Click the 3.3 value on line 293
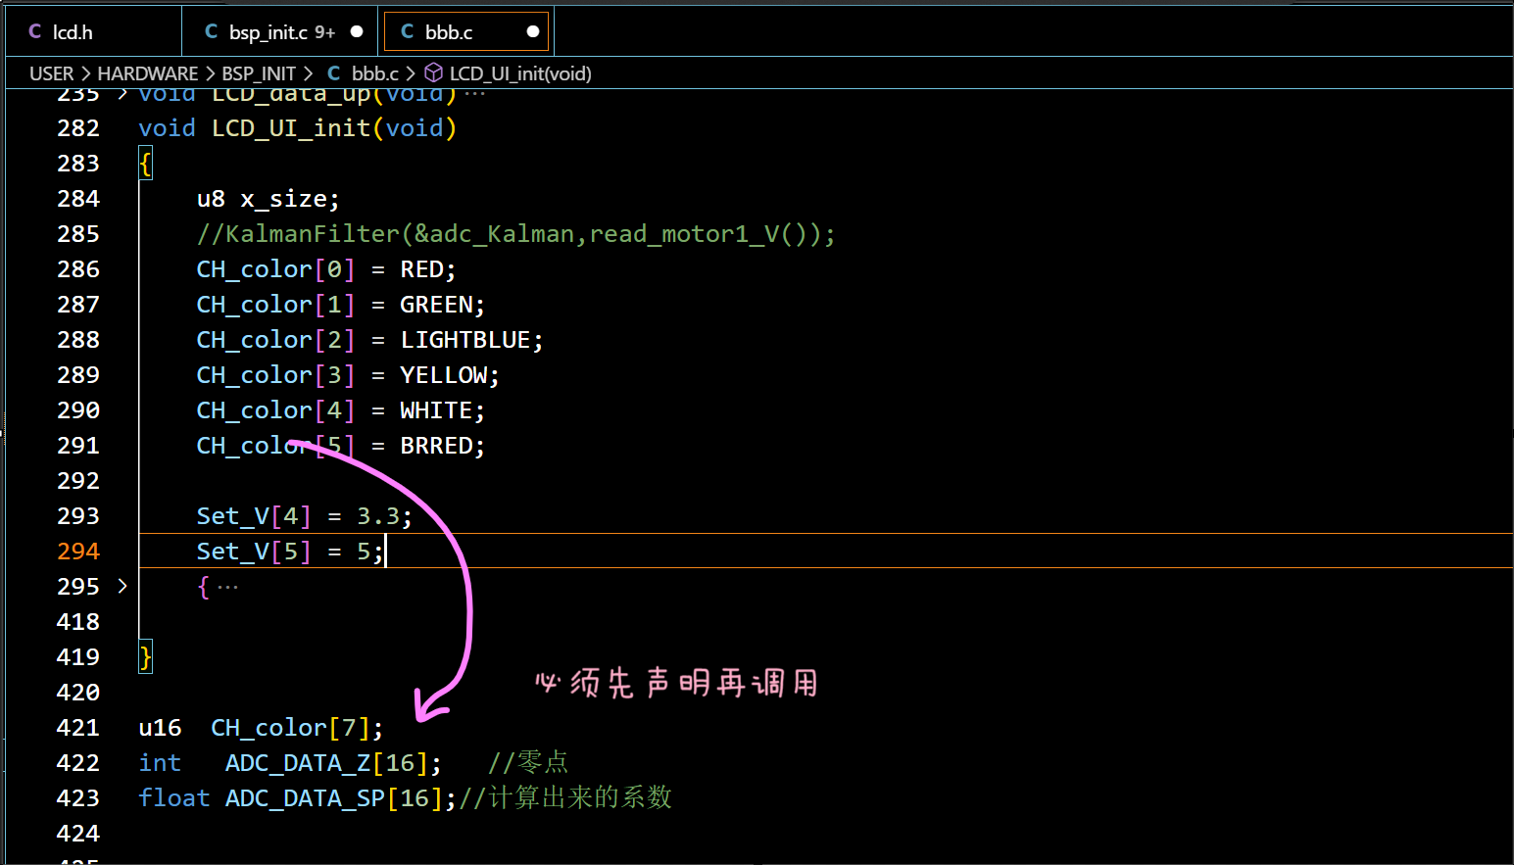 pyautogui.click(x=377, y=516)
